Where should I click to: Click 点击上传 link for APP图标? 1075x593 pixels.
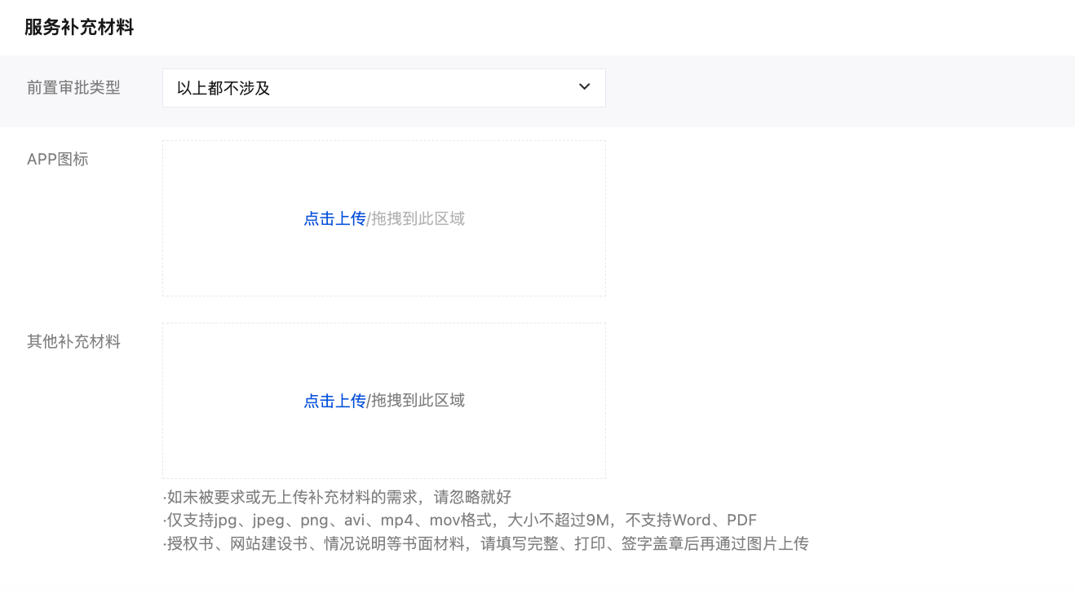pyautogui.click(x=334, y=218)
